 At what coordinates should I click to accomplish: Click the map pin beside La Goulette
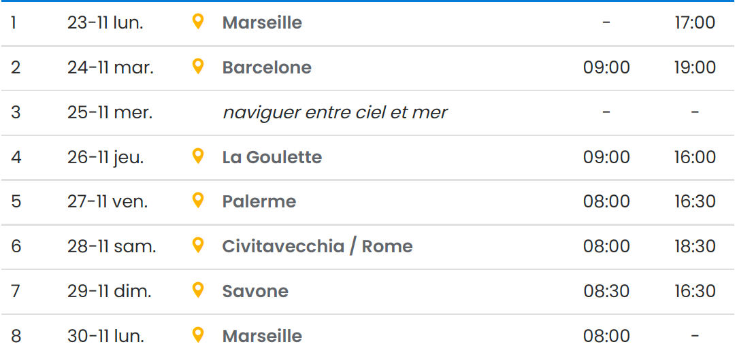pyautogui.click(x=198, y=156)
